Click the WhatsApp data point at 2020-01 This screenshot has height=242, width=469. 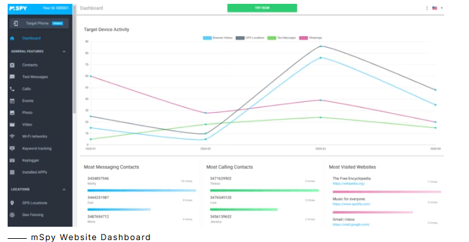coord(90,76)
